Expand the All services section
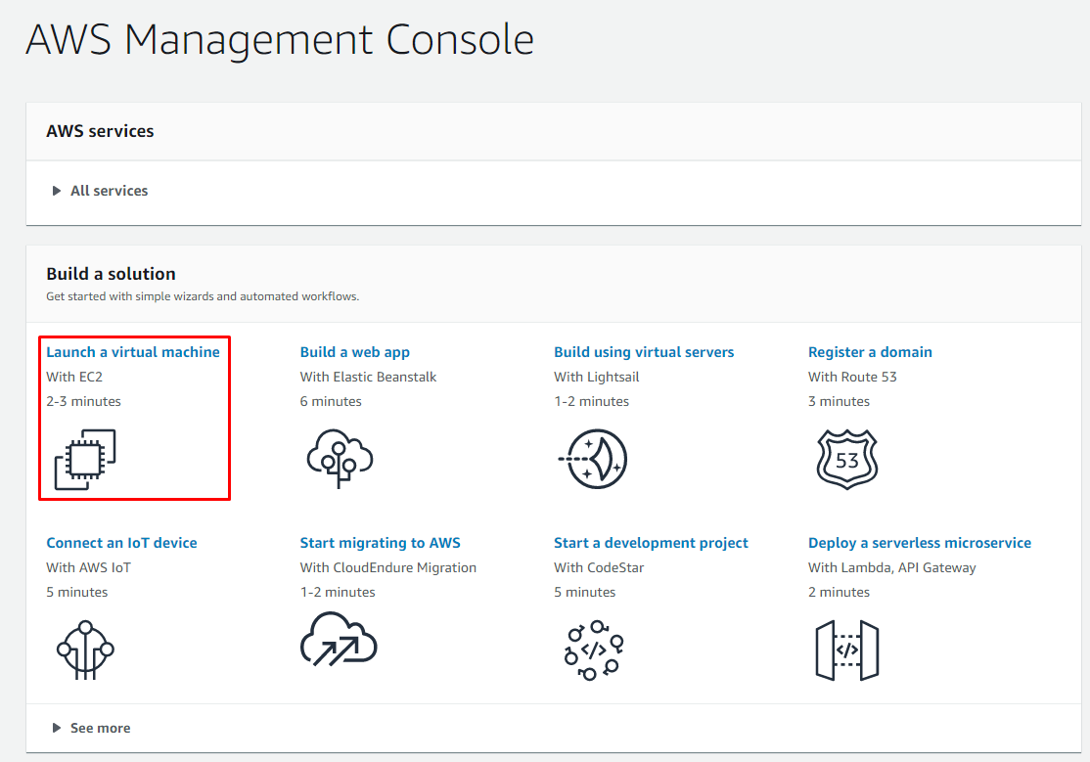 100,191
